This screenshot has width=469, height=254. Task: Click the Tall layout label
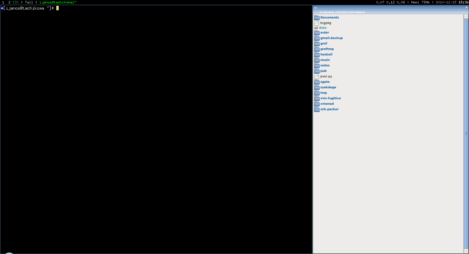pos(29,2)
